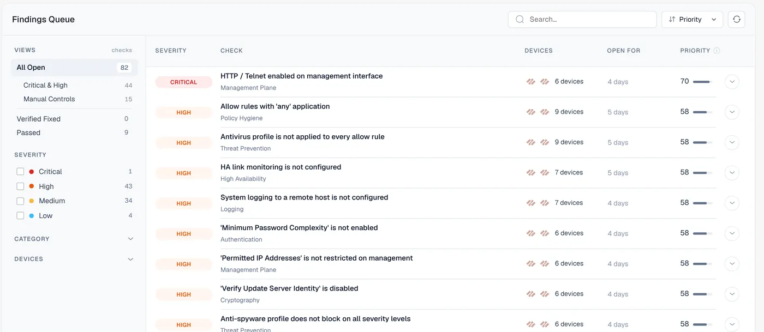
Task: Expand the Devices filter section
Action: click(x=74, y=259)
